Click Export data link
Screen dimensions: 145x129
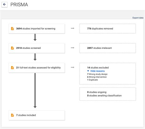[138, 18]
